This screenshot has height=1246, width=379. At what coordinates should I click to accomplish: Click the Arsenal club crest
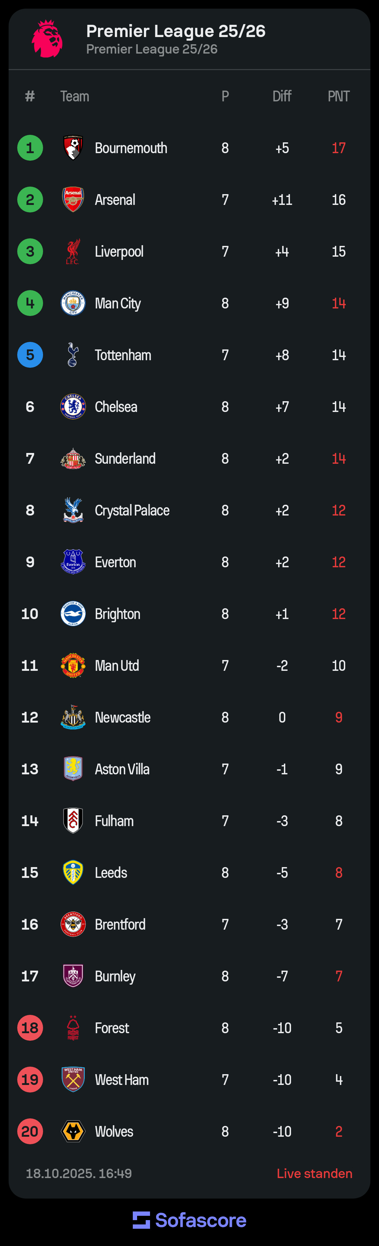pos(73,199)
